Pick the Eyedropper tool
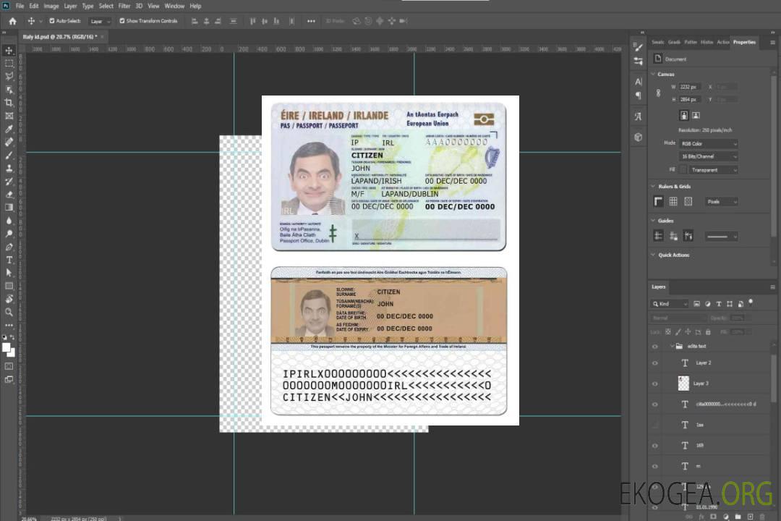781x521 pixels. [9, 129]
